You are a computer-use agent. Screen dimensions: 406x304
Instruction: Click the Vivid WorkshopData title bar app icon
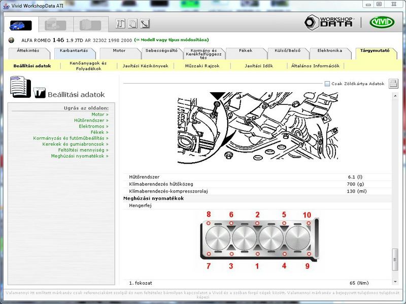6,6
